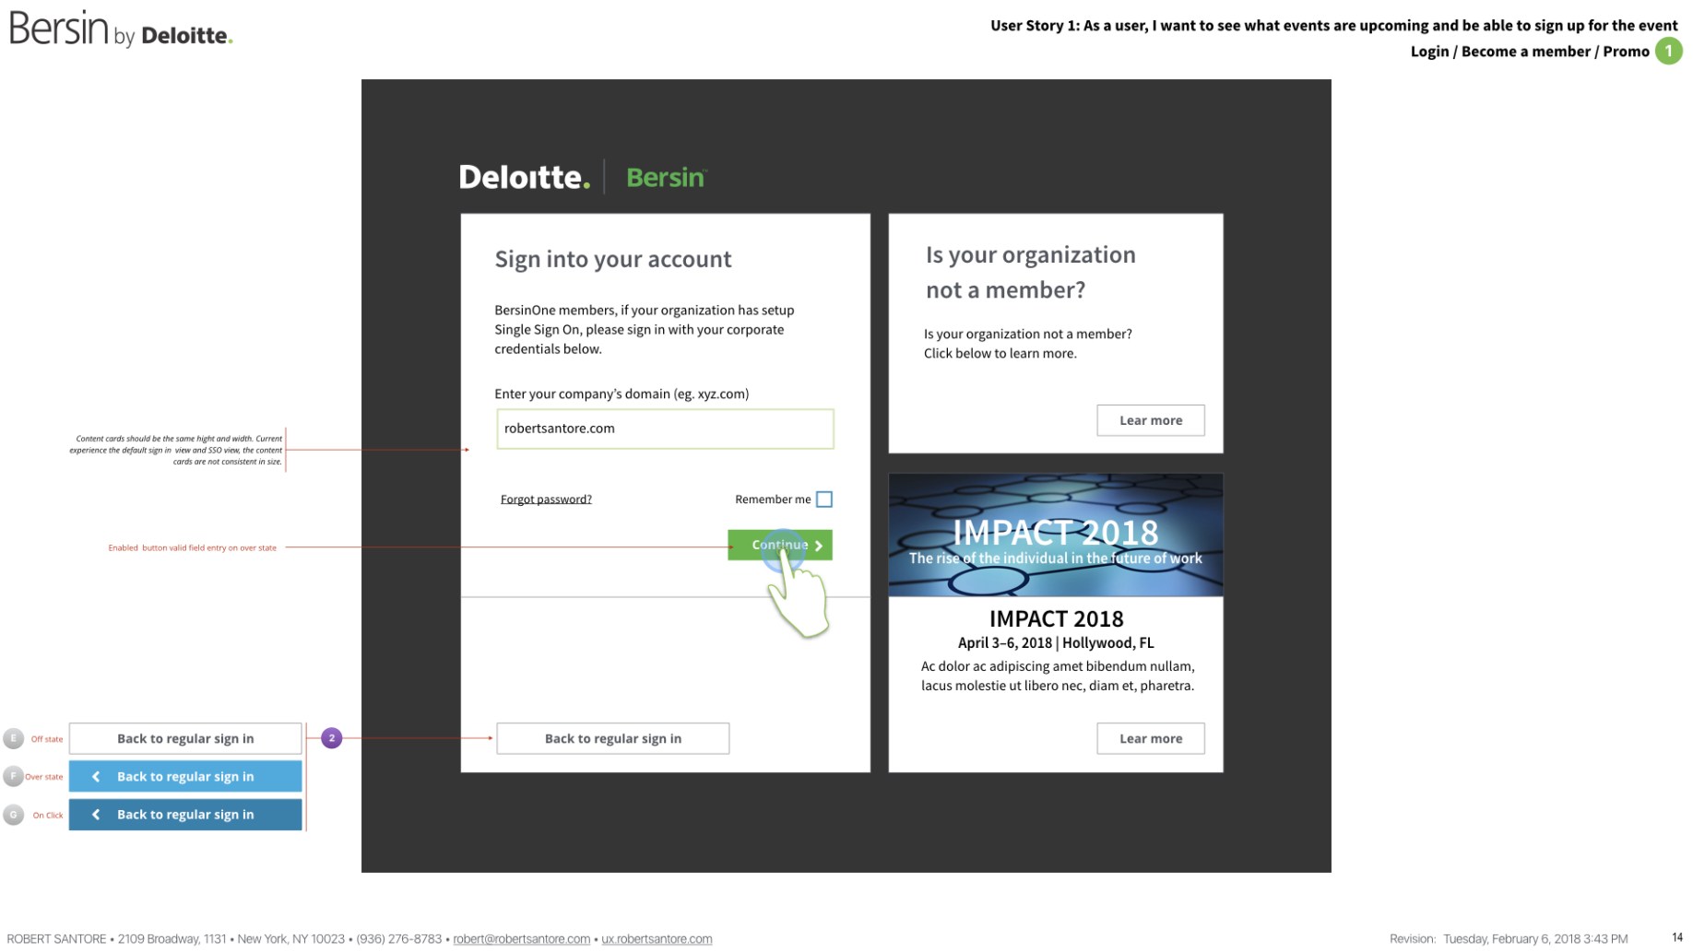The height and width of the screenshot is (952, 1693).
Task: Click Lear more under IMPACT 2018 event
Action: [x=1151, y=738]
